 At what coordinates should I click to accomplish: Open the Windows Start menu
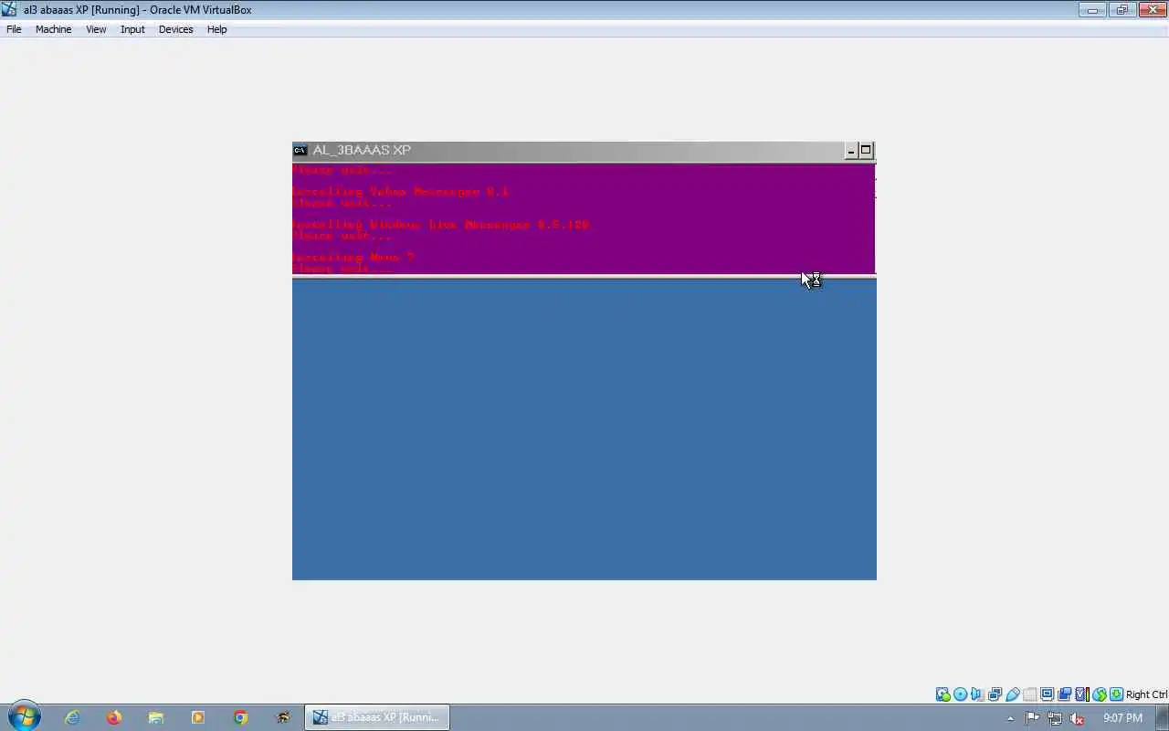tap(23, 717)
